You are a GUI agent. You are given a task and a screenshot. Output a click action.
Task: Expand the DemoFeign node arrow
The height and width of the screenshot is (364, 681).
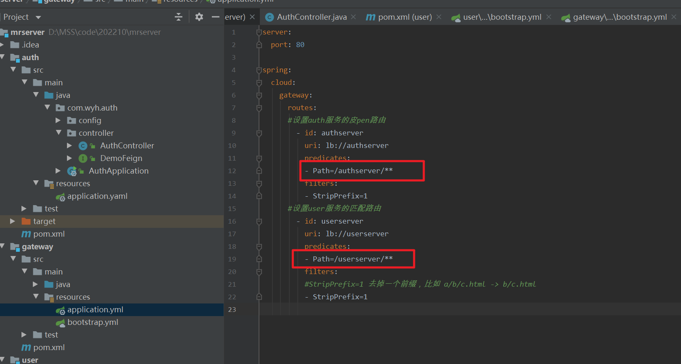click(x=69, y=158)
